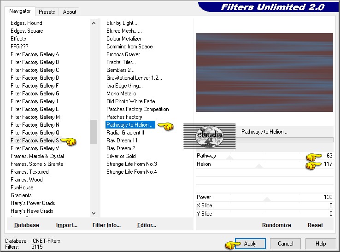
Task: Choose Strange Life Form No.4 filter
Action: (x=132, y=172)
